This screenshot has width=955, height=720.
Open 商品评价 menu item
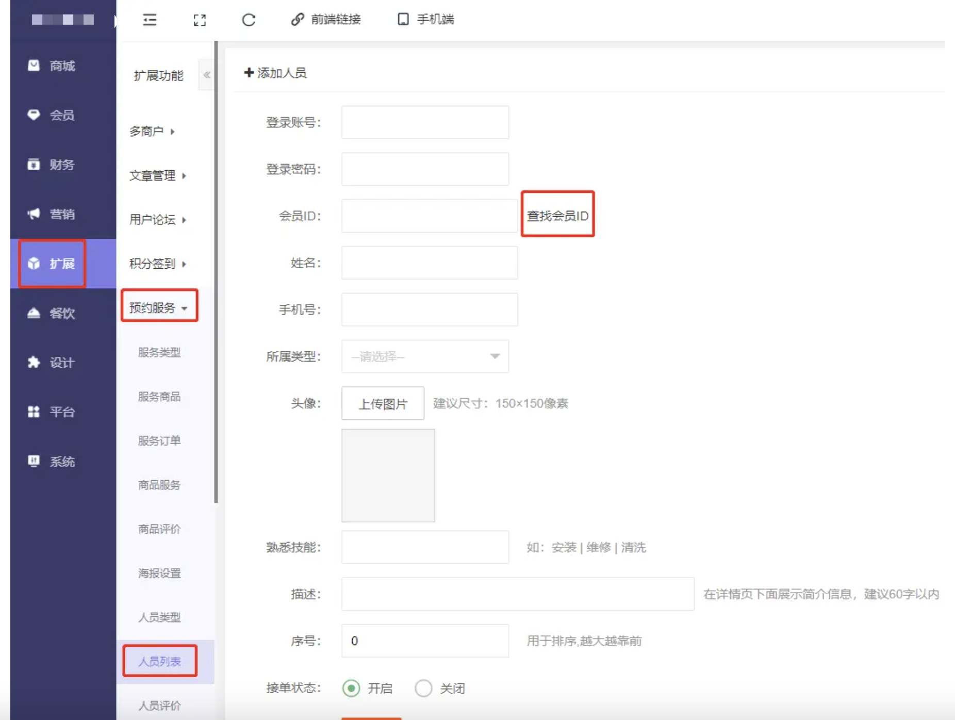pyautogui.click(x=159, y=529)
